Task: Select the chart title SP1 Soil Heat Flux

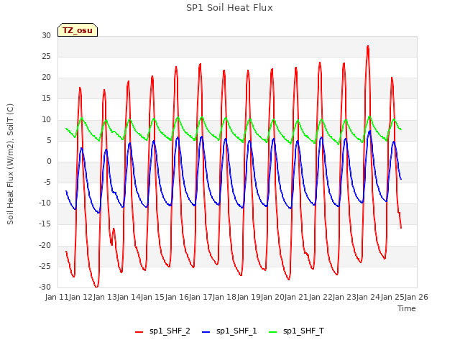Action: 229,8
